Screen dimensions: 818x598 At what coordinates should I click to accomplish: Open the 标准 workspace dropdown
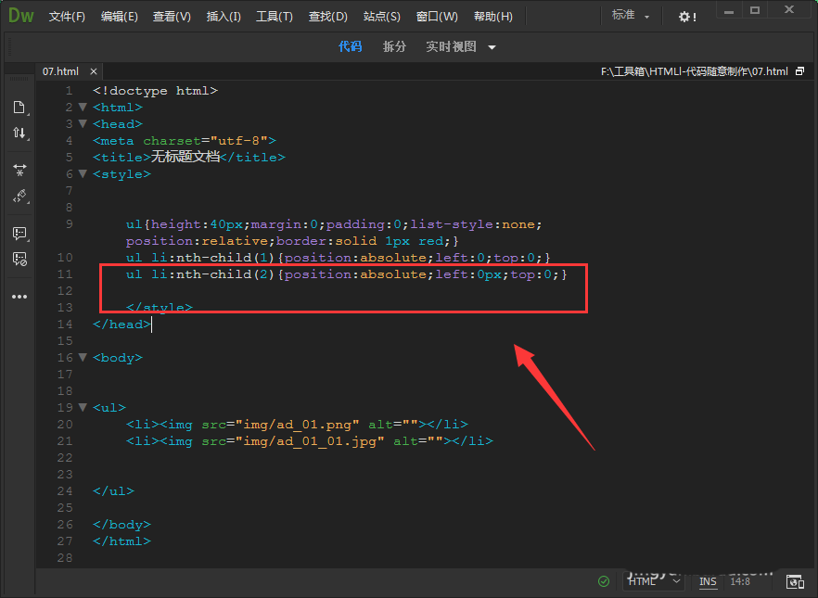(x=631, y=17)
